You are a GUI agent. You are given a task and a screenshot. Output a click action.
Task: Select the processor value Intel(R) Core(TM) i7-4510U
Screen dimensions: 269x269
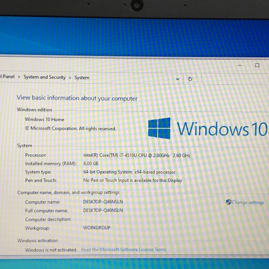click(x=137, y=156)
